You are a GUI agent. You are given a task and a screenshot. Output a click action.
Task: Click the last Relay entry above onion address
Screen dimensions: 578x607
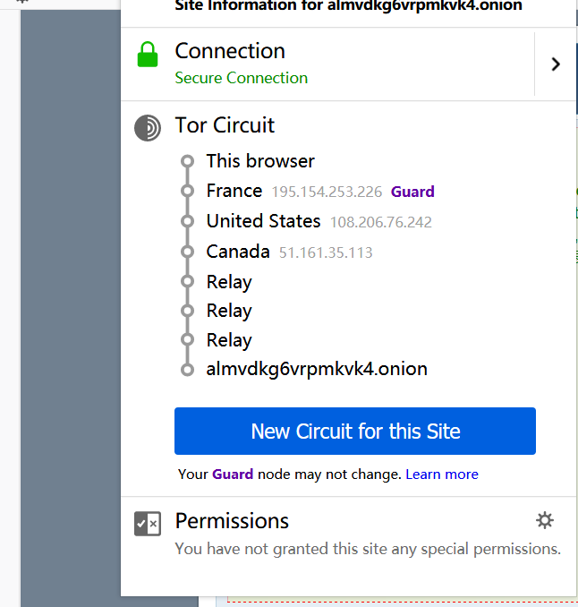[x=229, y=340]
